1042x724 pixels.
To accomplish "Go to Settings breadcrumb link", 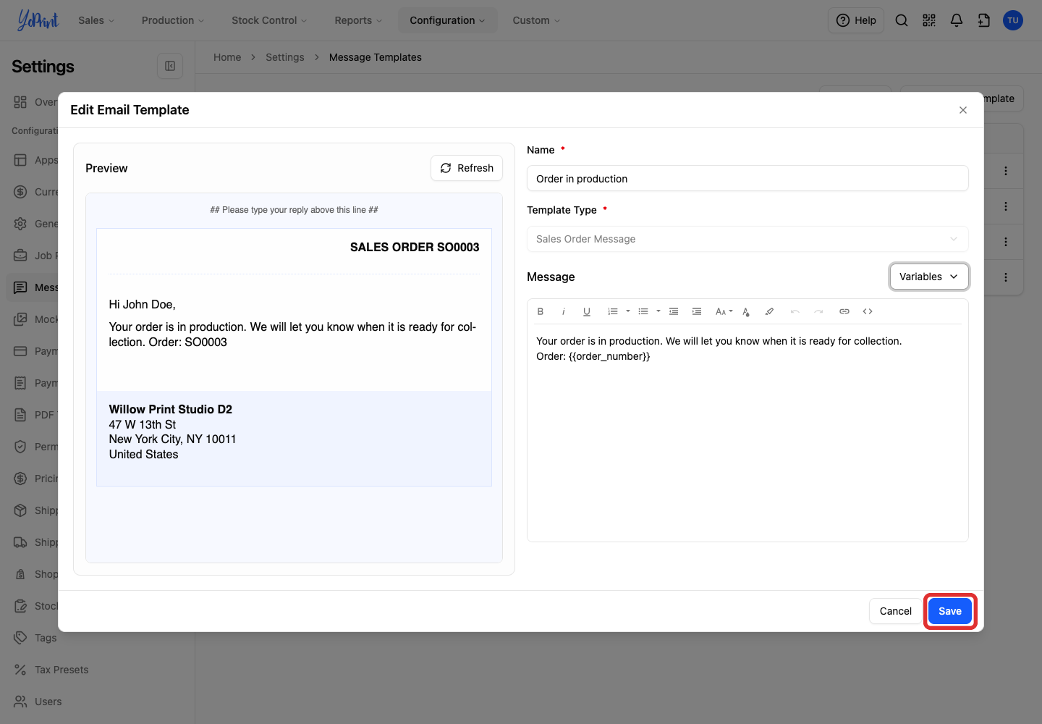I will (x=285, y=57).
